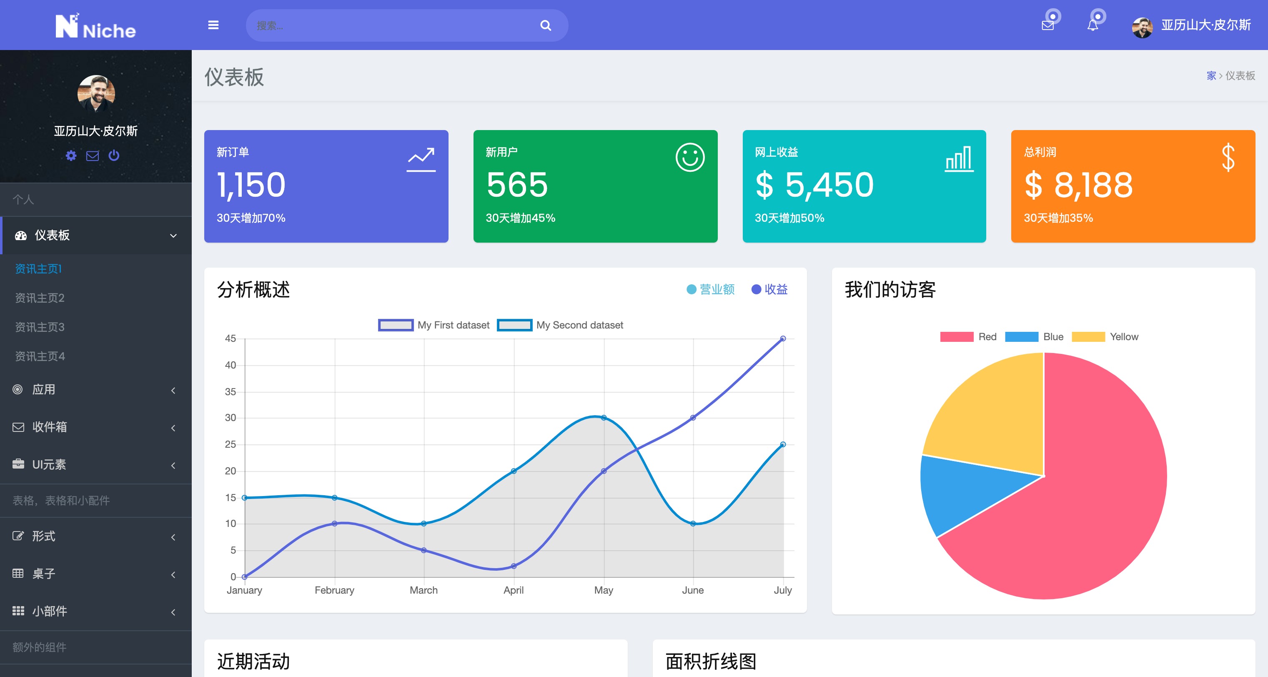The image size is (1268, 677).
Task: Click the envelope icon under sidebar profile
Action: pyautogui.click(x=93, y=155)
